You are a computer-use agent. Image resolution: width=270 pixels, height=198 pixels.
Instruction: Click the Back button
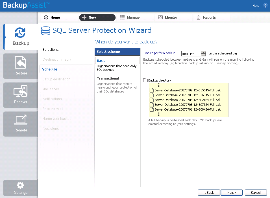pos(209,193)
